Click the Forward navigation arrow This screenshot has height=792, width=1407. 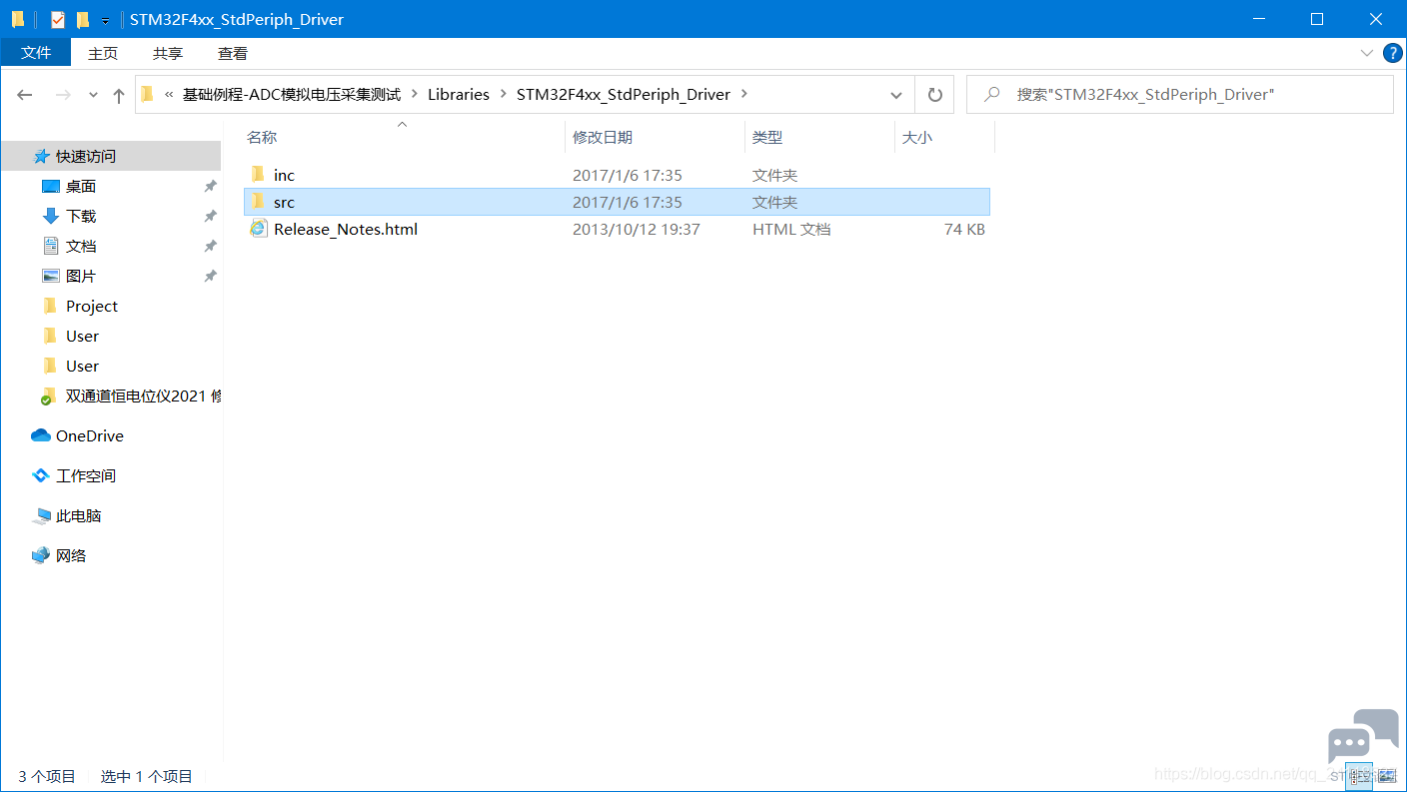63,95
